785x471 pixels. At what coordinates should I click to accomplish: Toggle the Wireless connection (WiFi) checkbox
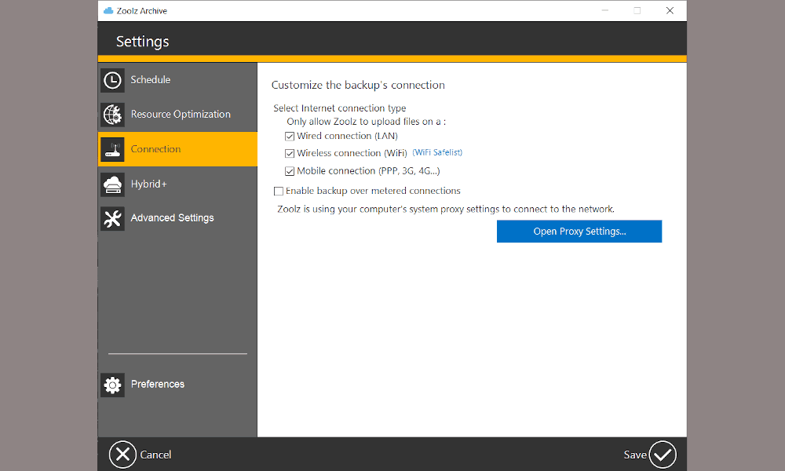(x=290, y=153)
